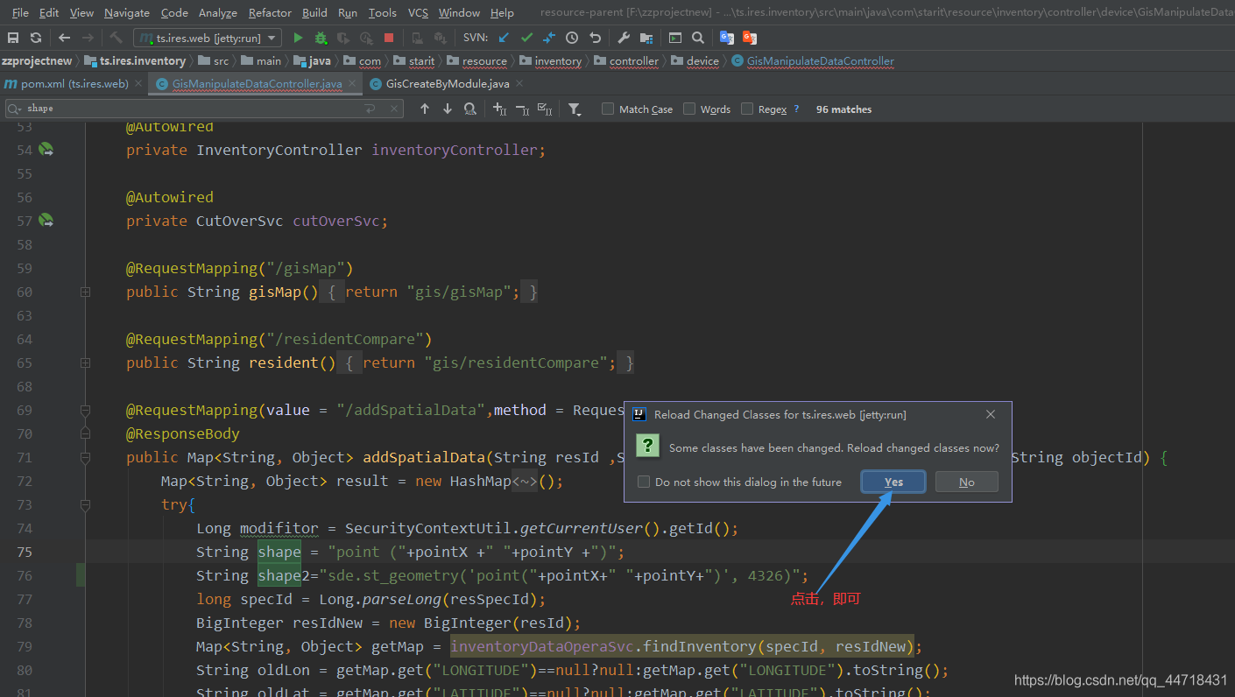Click the Search Everywhere magnifier icon
The height and width of the screenshot is (697, 1235).
(698, 38)
